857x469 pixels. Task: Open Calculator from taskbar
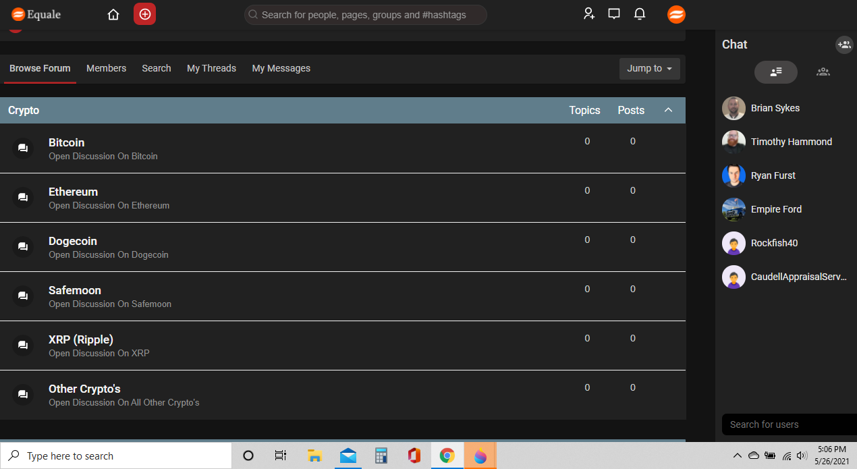click(381, 456)
